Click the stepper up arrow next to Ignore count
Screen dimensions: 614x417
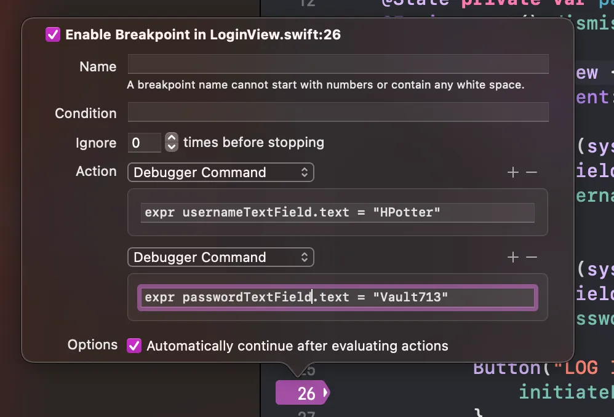point(170,138)
